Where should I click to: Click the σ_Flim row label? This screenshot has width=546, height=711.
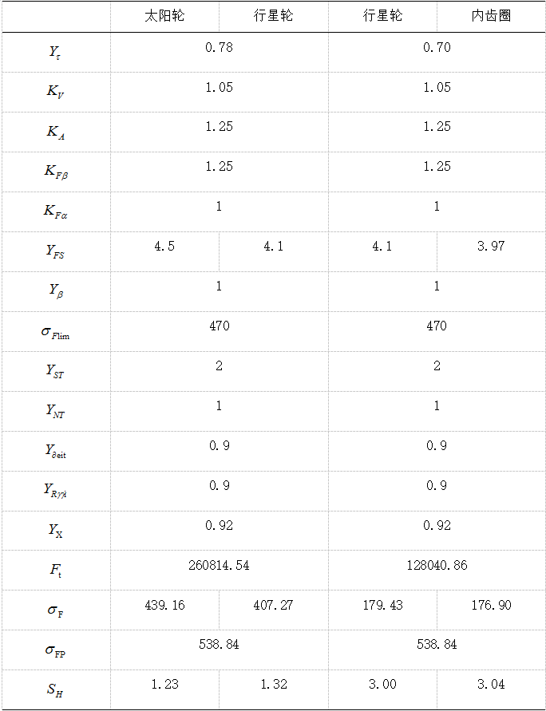[55, 332]
